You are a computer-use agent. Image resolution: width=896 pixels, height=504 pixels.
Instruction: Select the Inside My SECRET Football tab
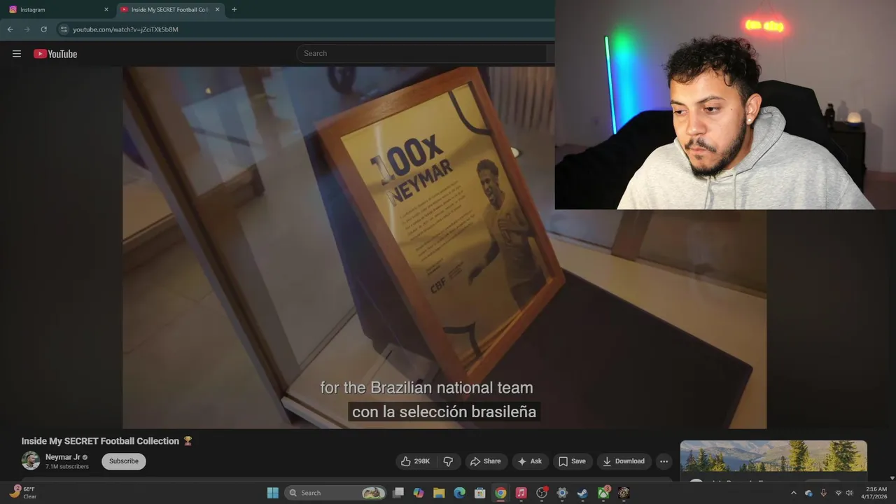coord(169,10)
